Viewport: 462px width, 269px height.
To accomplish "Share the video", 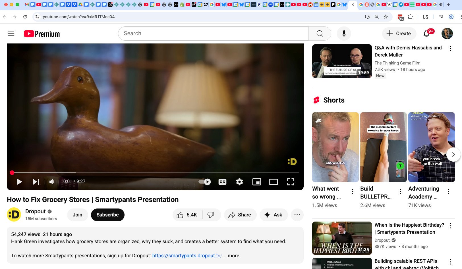I will [240, 215].
